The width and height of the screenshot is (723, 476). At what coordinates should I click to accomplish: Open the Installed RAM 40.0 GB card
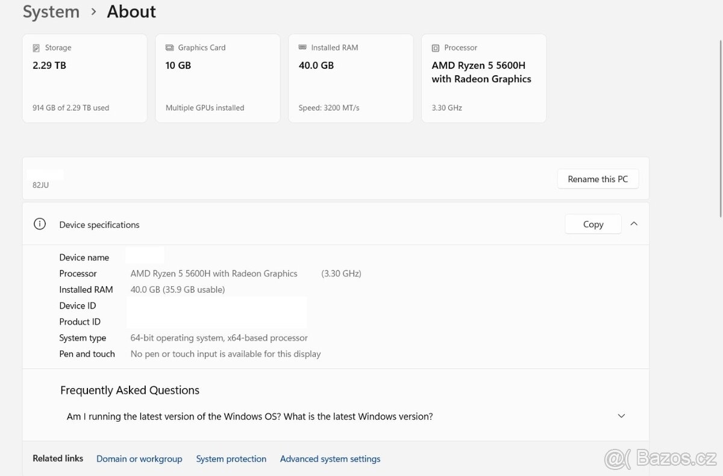click(x=351, y=78)
